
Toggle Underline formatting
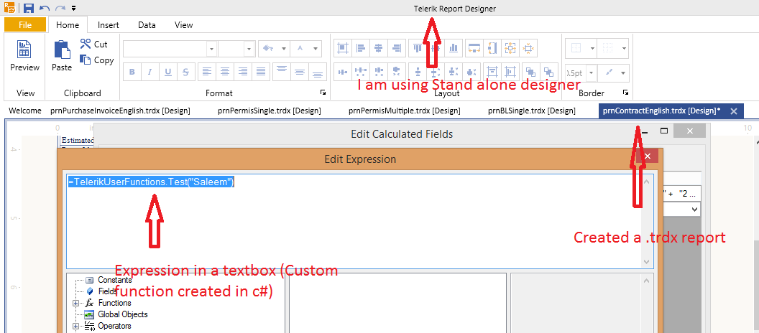click(x=167, y=72)
